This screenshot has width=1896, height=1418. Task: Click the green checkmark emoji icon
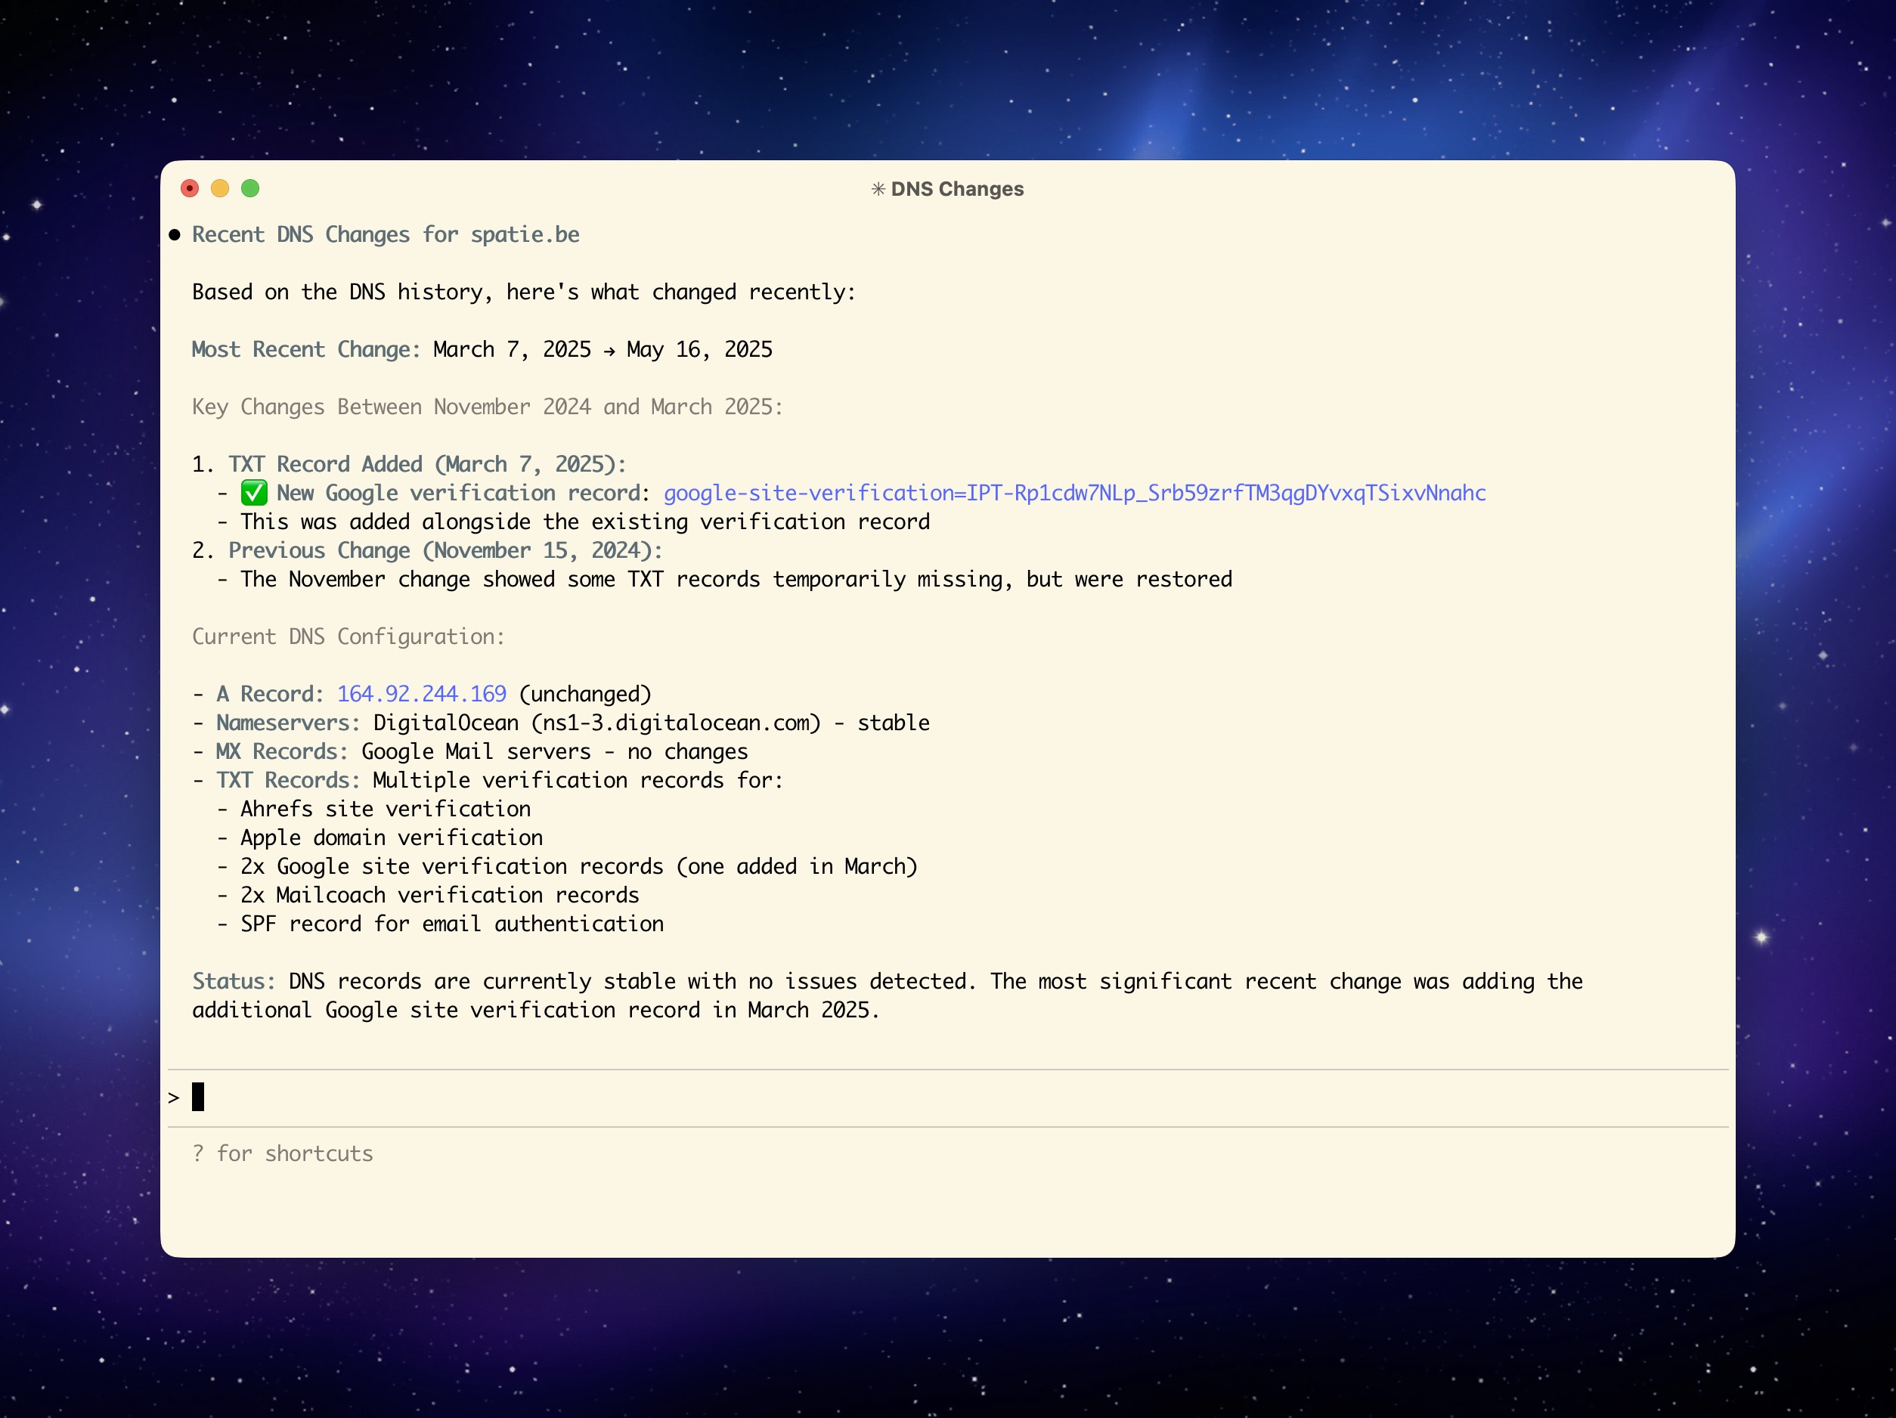[x=255, y=493]
